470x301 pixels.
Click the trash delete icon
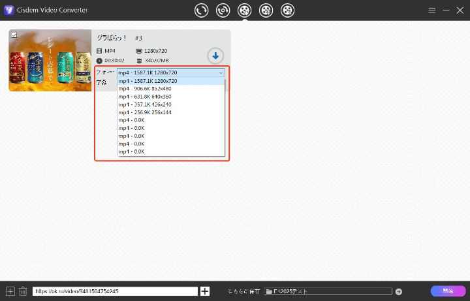(x=23, y=291)
